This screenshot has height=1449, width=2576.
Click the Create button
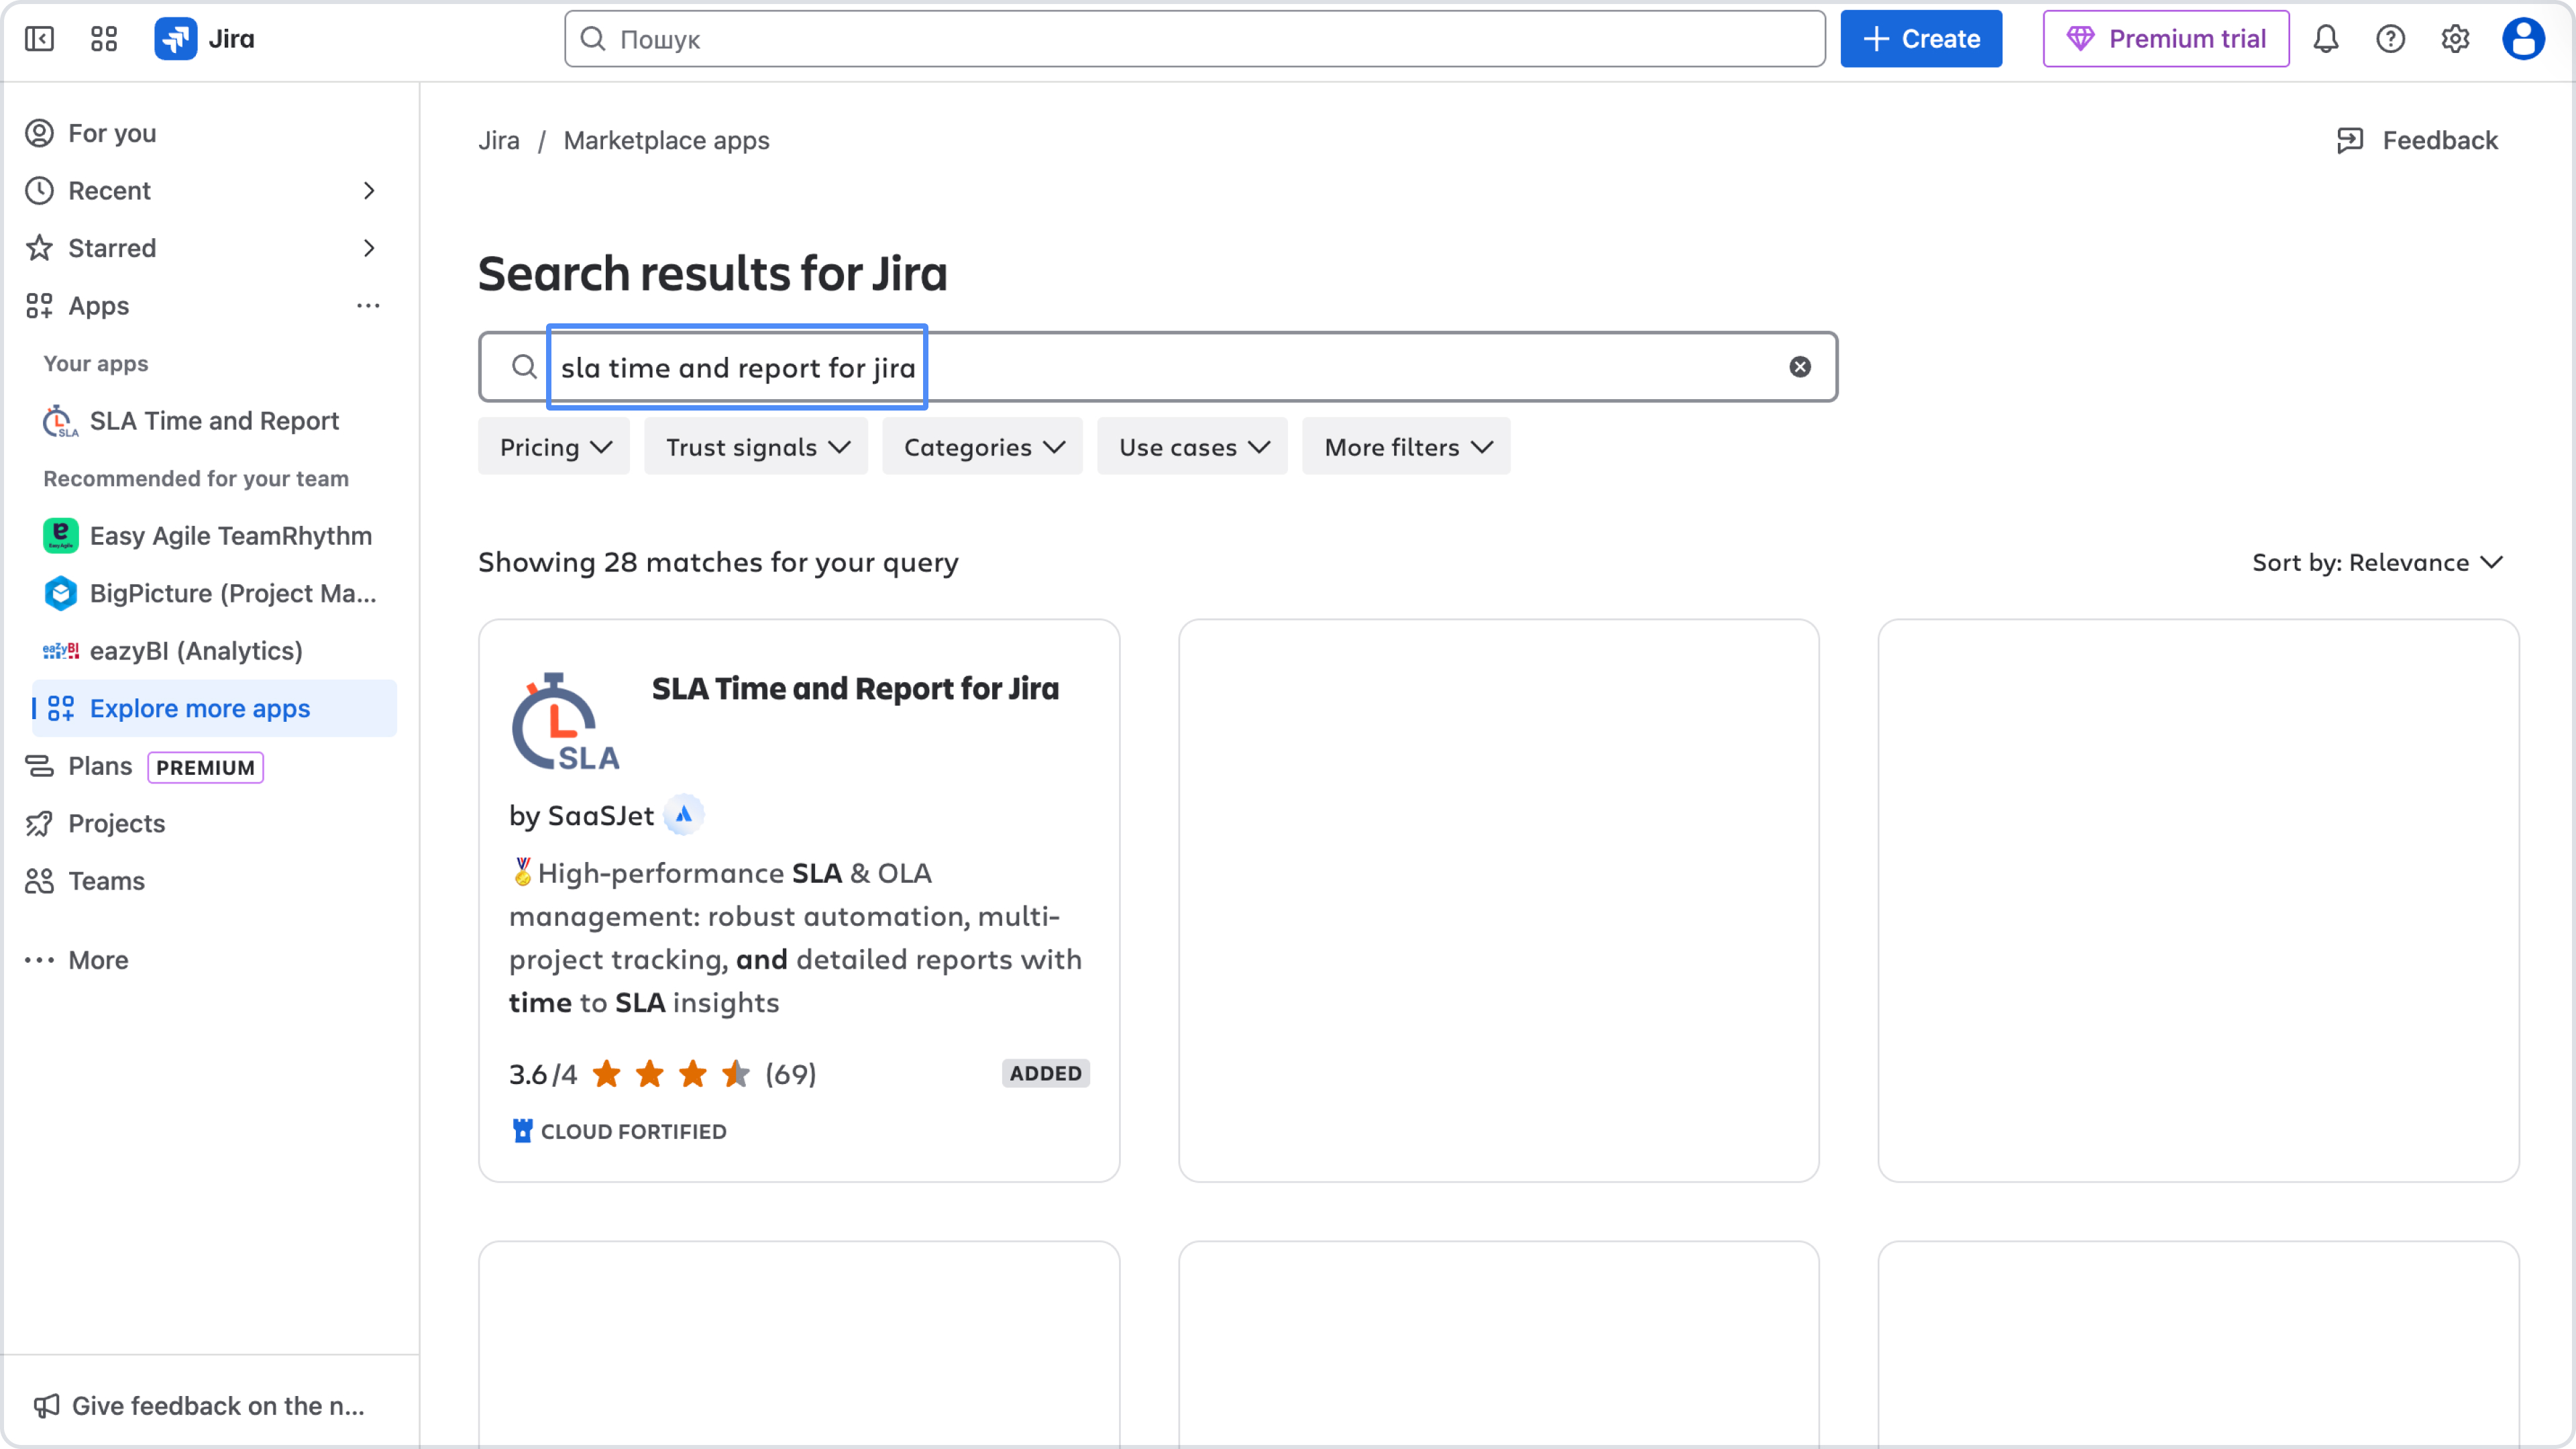pyautogui.click(x=1919, y=39)
